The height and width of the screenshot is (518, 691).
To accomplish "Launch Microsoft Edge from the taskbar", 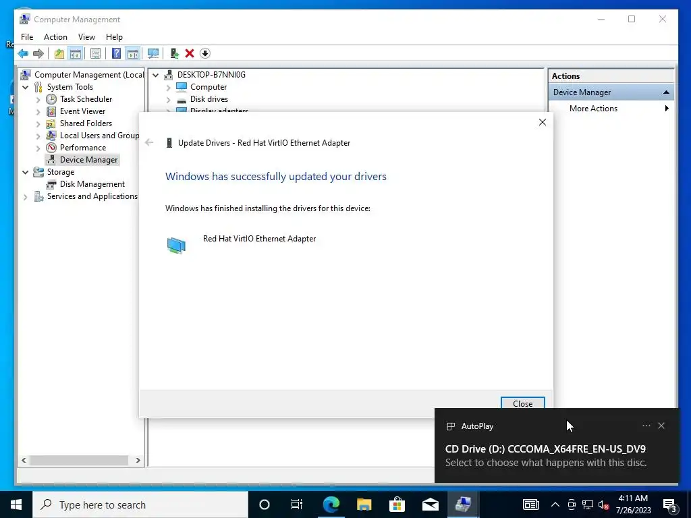I will 331,505.
